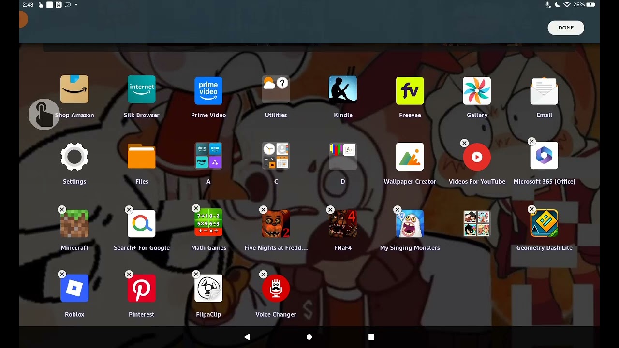Viewport: 619px width, 348px height.
Task: Open the folder labeled A
Action: (208, 156)
